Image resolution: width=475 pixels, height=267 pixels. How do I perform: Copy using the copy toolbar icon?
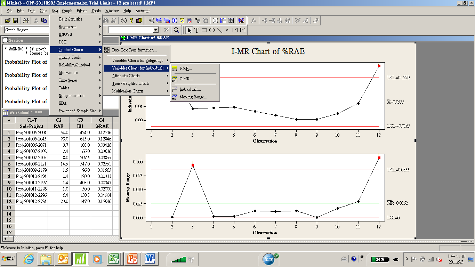click(x=44, y=21)
